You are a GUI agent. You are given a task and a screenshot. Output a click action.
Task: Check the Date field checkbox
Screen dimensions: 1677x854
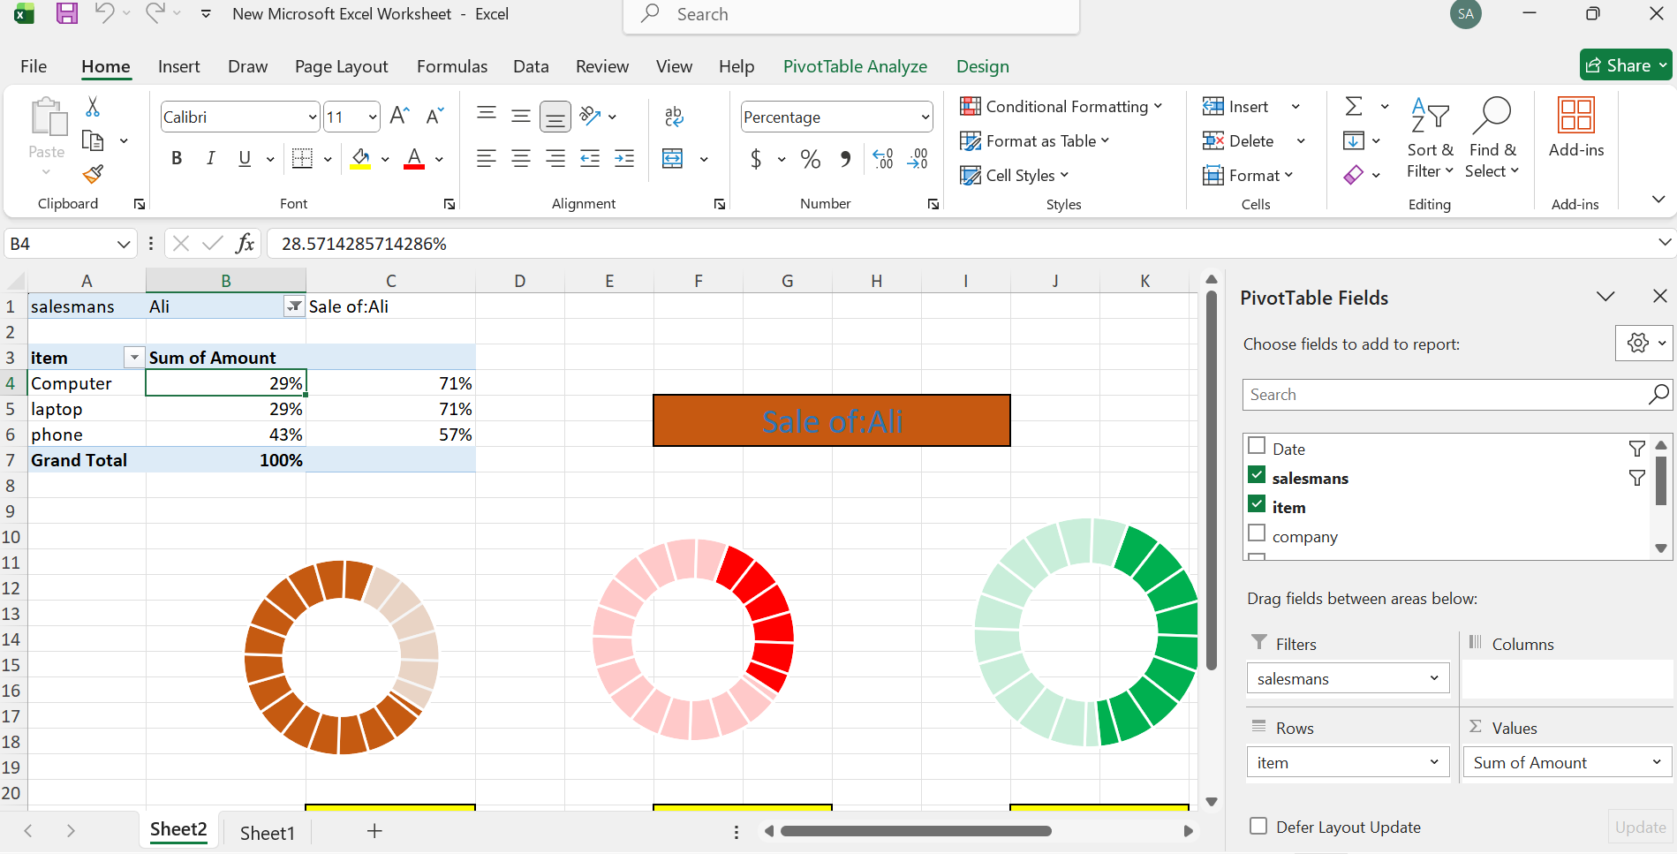(x=1257, y=446)
